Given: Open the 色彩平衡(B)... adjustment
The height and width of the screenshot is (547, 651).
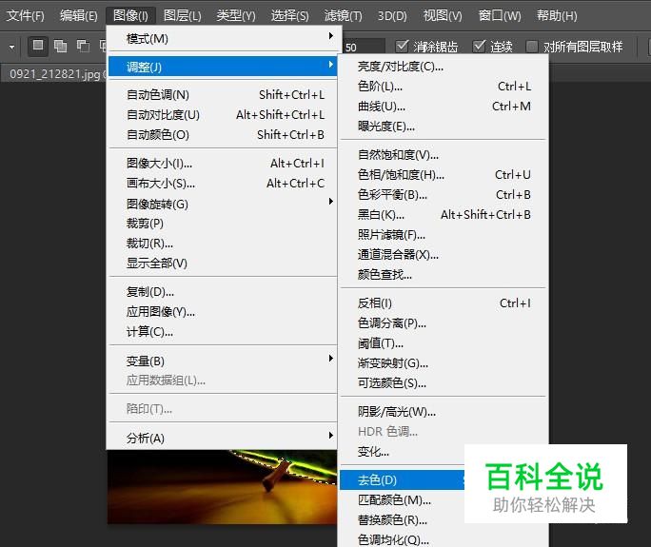Looking at the screenshot, I should 443,195.
